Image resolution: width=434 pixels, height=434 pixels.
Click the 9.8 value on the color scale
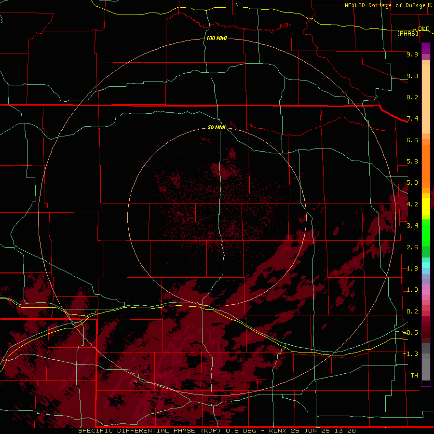point(412,54)
